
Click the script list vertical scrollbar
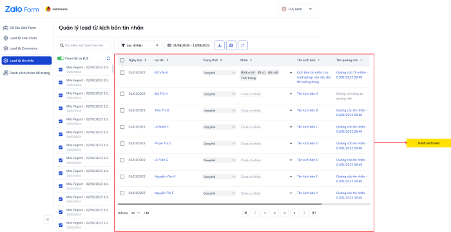[x=113, y=68]
